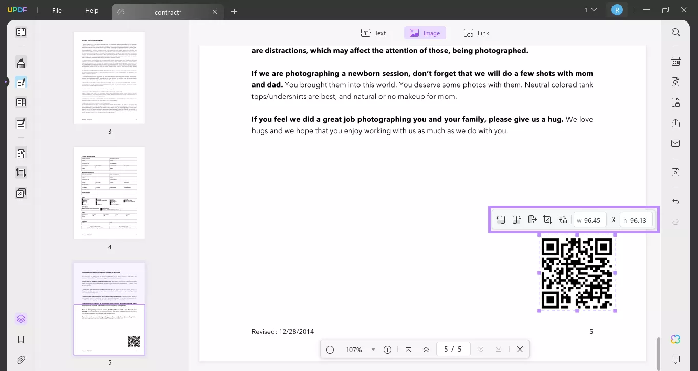Open the Crop Pages tool
698x371 pixels.
coord(21,173)
